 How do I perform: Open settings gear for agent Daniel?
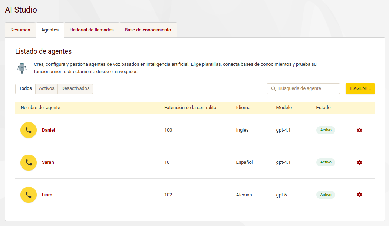pyautogui.click(x=359, y=130)
